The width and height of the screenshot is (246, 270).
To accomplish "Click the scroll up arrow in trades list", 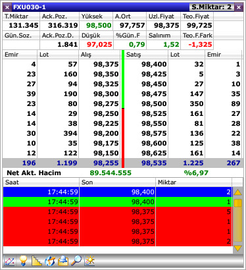I will coord(237,192).
